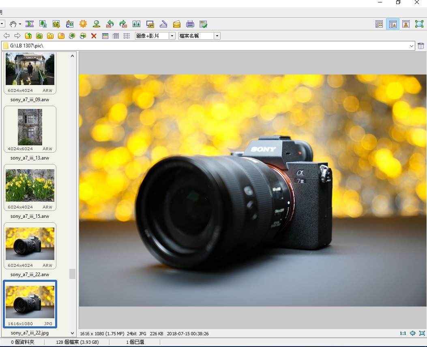Click the 128 個檔案 (3.93 GB) status entry

[x=77, y=342]
